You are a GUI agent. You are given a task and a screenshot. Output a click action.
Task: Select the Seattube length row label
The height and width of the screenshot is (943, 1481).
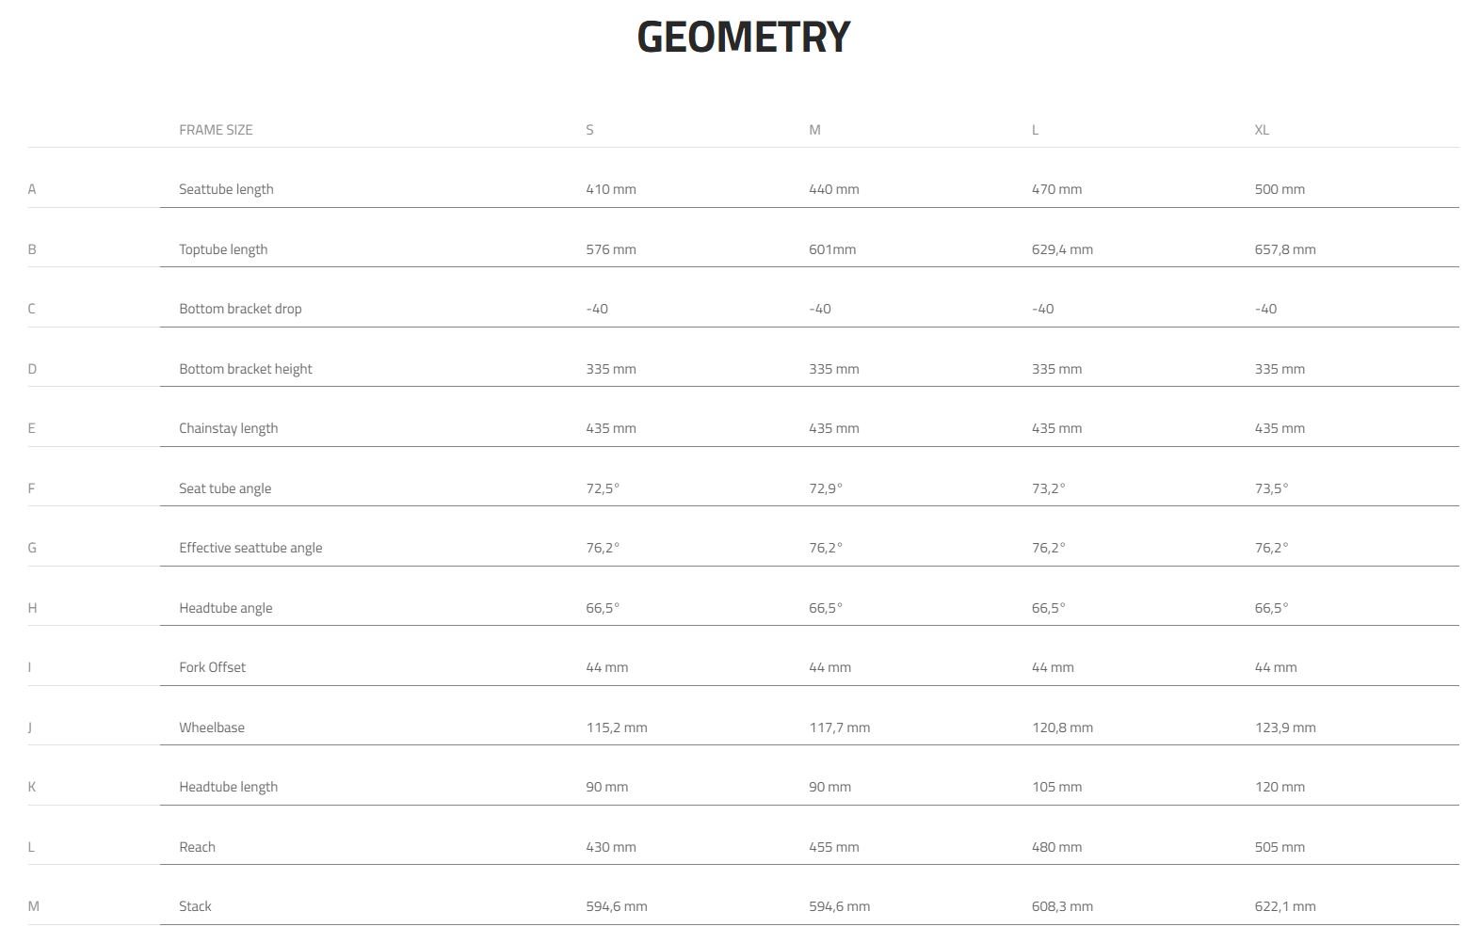(x=226, y=189)
